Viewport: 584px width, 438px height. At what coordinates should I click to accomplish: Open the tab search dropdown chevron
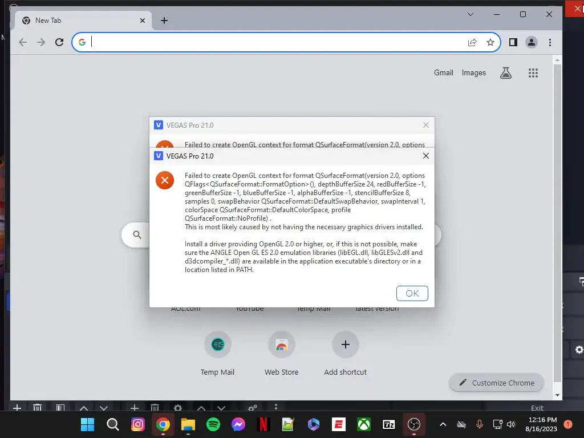click(471, 14)
